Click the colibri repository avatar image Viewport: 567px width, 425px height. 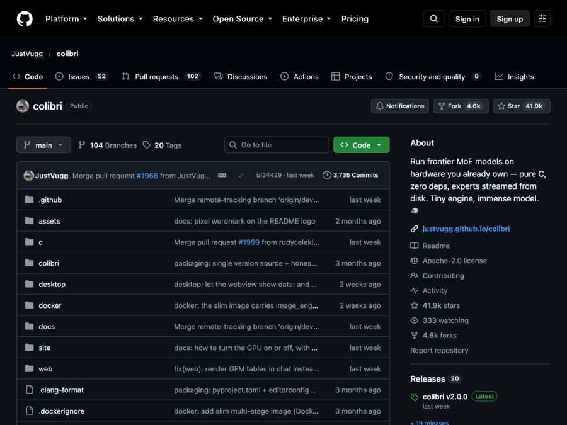[x=23, y=106]
